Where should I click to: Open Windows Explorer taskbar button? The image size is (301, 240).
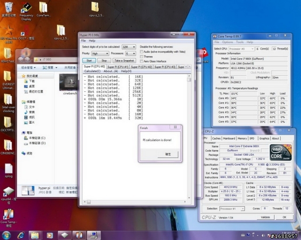coord(35,235)
